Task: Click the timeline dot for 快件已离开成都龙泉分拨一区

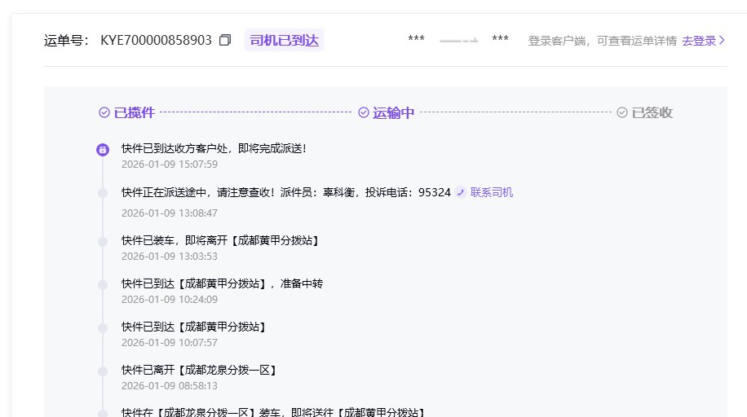Action: click(103, 371)
